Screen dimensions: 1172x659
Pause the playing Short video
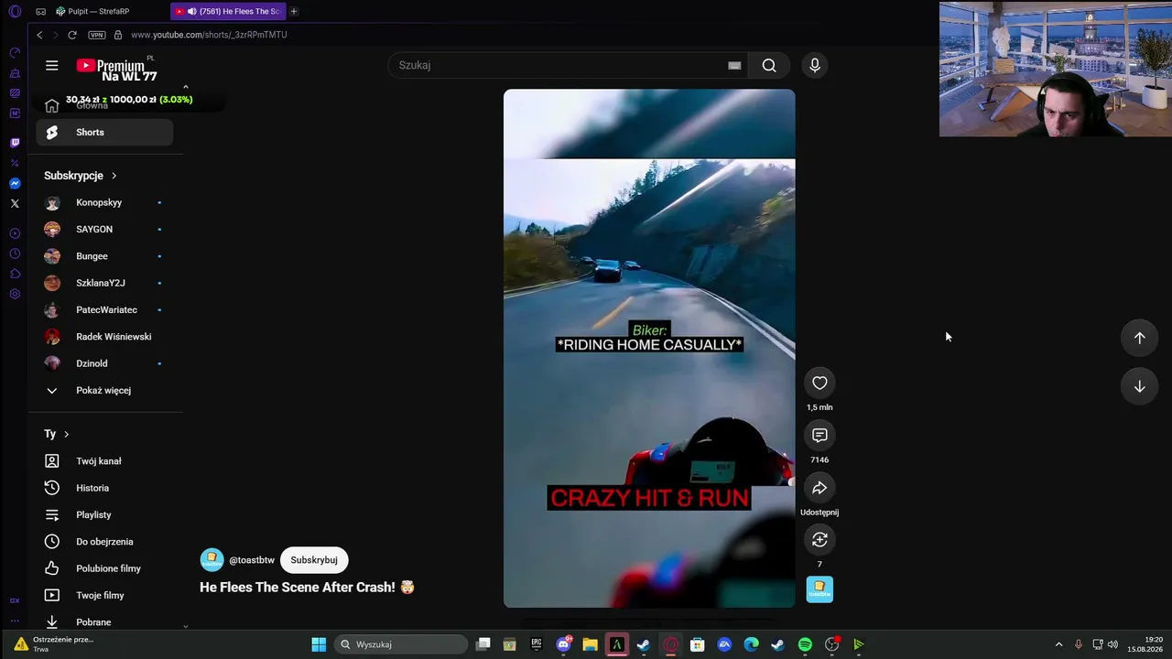point(649,348)
